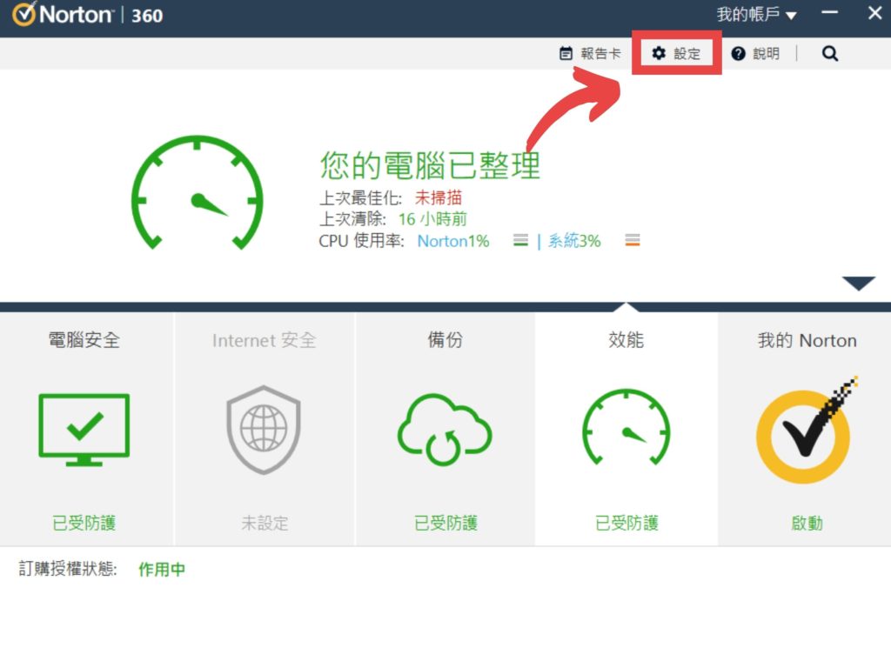This screenshot has width=891, height=668.
Task: Open 說明 help menu
Action: click(755, 53)
